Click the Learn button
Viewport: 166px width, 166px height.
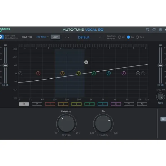(x=55, y=37)
